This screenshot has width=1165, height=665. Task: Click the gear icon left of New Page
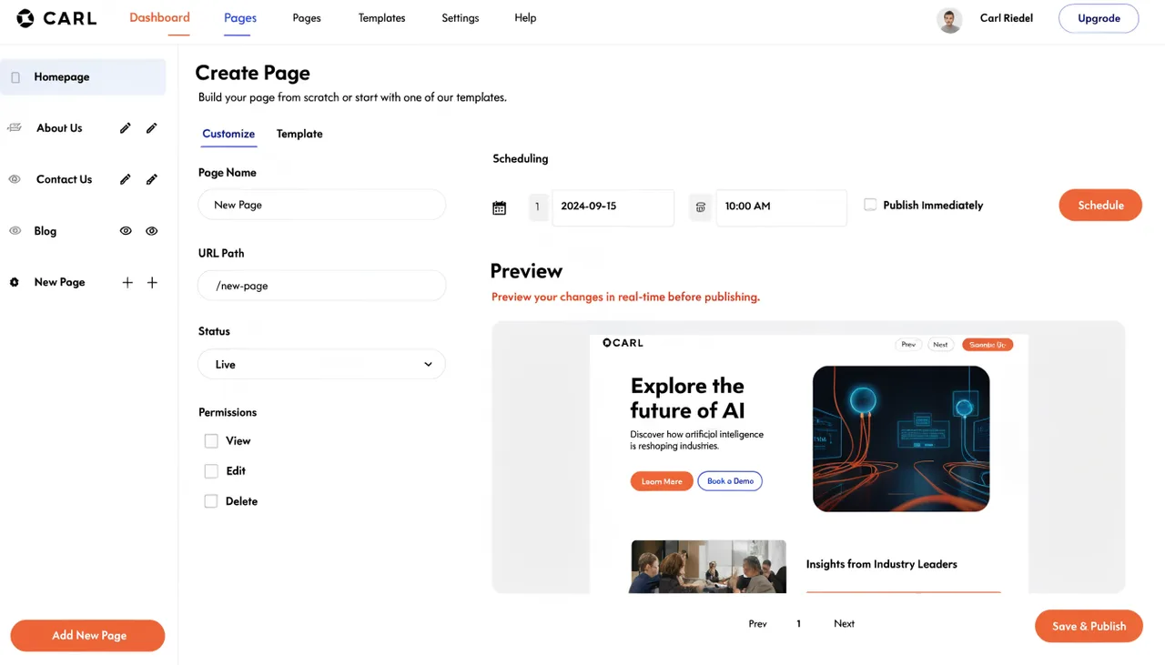pyautogui.click(x=15, y=282)
